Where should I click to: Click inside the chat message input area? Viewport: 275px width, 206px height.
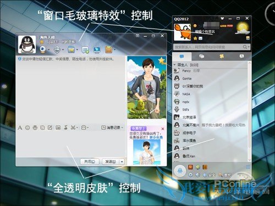click(x=71, y=144)
